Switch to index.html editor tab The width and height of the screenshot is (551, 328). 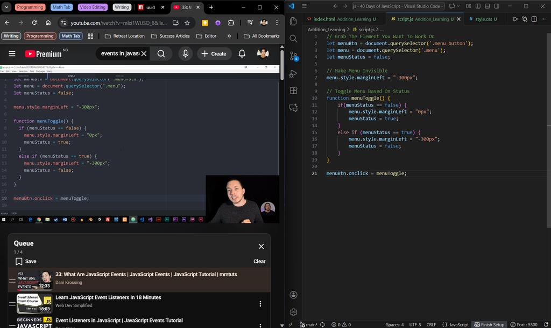pyautogui.click(x=344, y=19)
